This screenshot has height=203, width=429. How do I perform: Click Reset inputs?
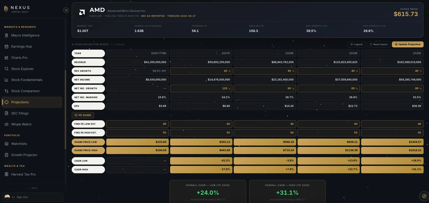click(378, 44)
